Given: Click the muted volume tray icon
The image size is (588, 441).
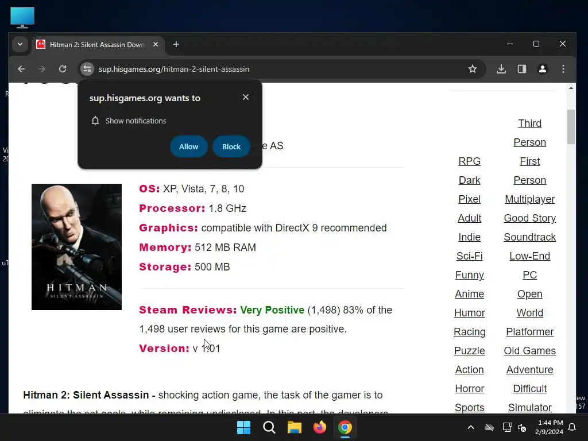Looking at the screenshot, I should (522, 427).
